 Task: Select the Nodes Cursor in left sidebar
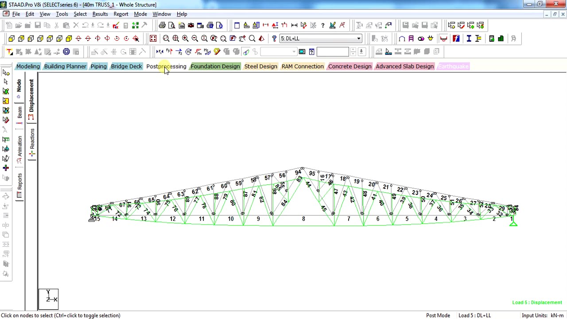pos(6,72)
